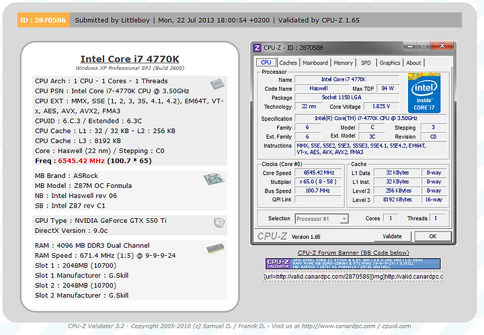484x335 pixels.
Task: Click the Level 2 256 KBytes cache field
Action: tap(397, 191)
